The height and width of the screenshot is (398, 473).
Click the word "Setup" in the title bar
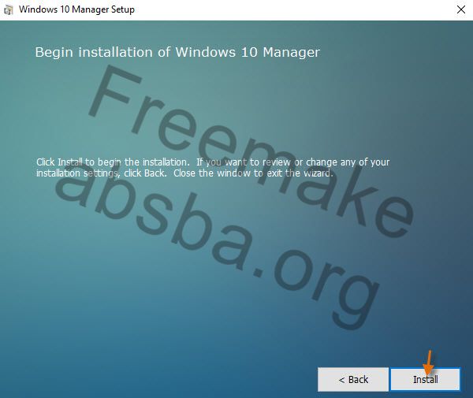pos(123,9)
